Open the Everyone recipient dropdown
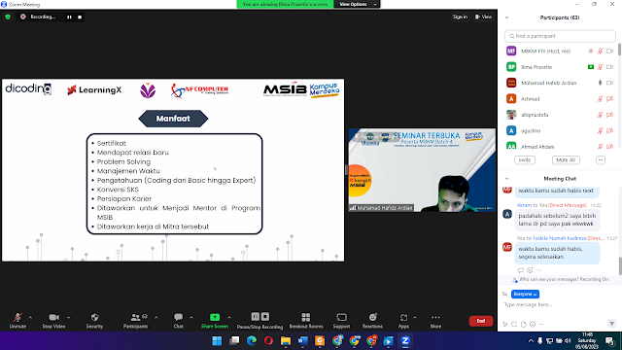This screenshot has width=622, height=350. click(x=525, y=294)
